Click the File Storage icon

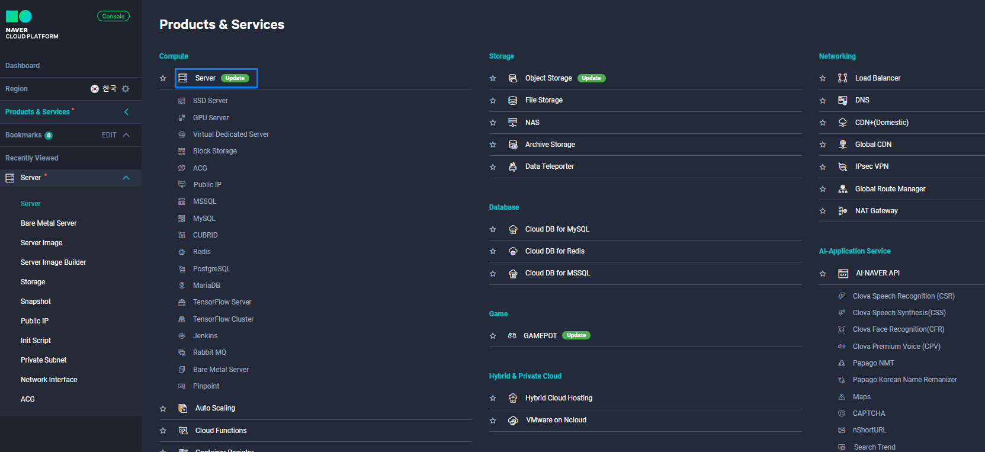click(513, 100)
